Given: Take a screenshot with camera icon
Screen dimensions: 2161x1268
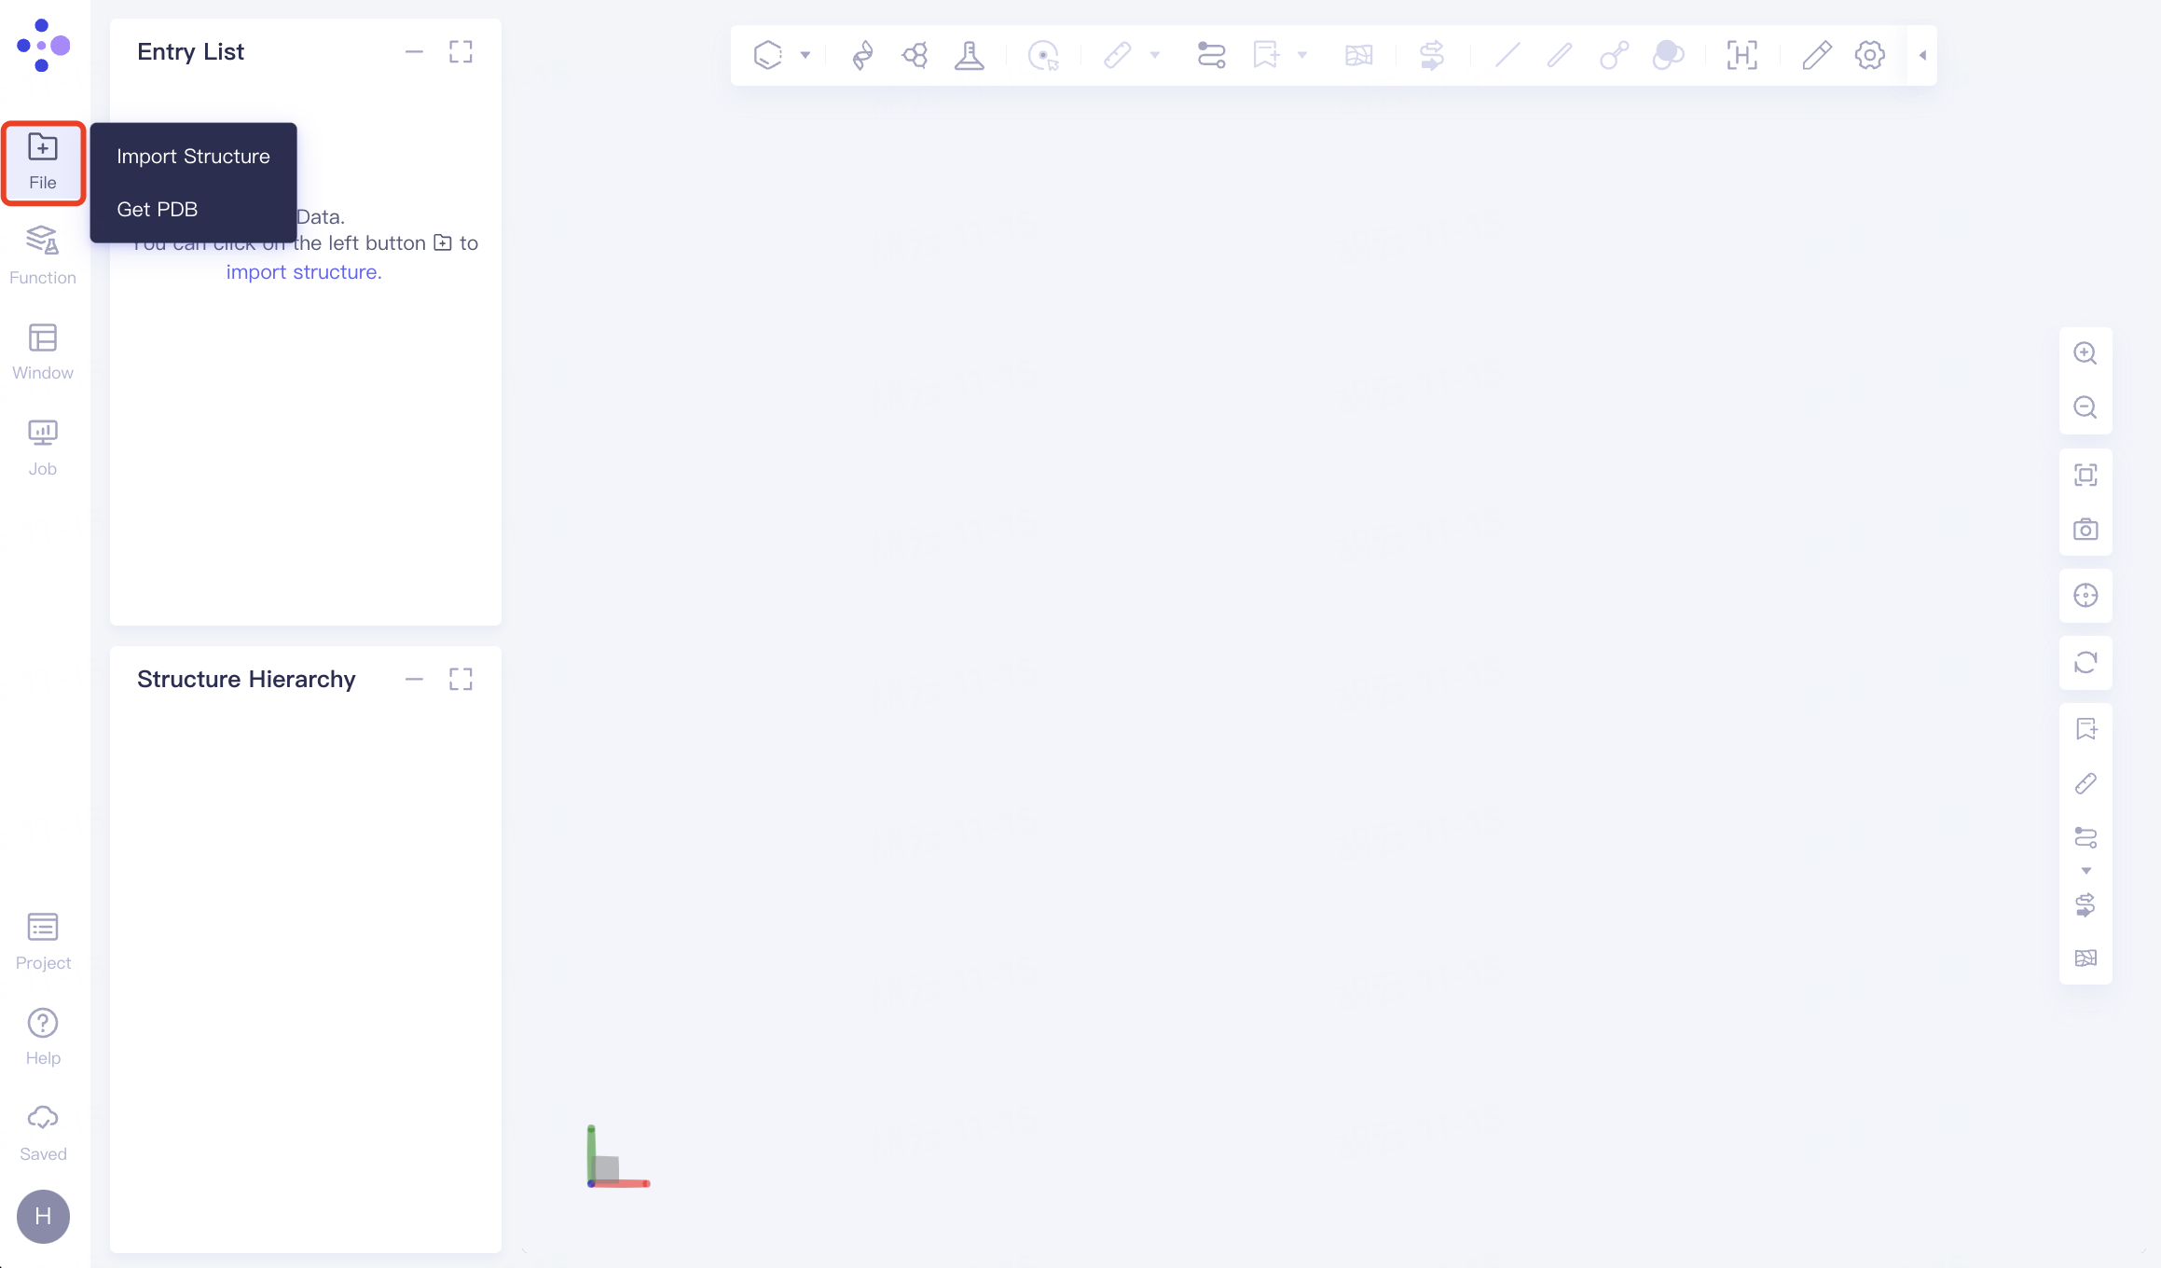Looking at the screenshot, I should (2085, 530).
